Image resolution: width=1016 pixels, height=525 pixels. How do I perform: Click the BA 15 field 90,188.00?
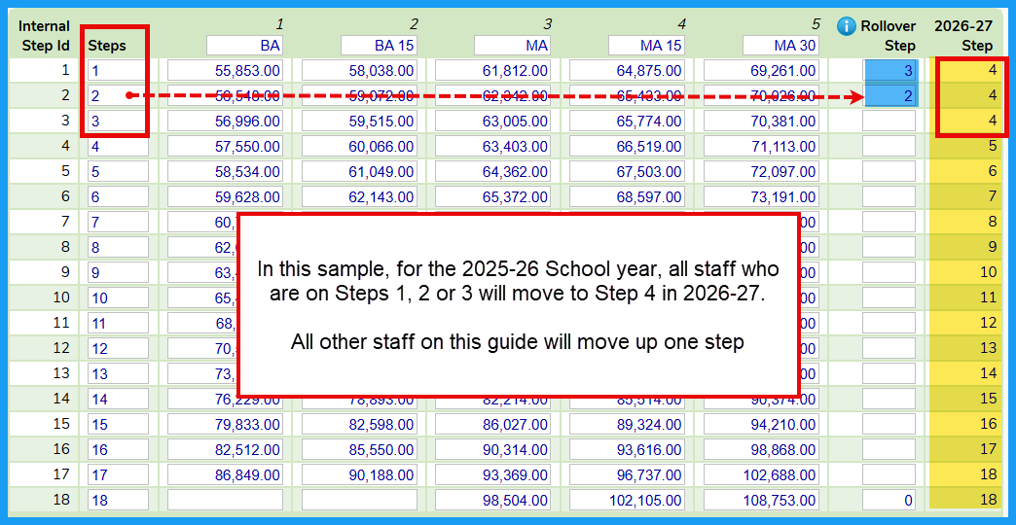(x=360, y=473)
